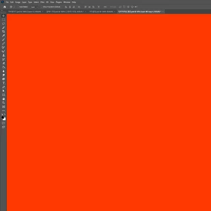
Task: Click the 3D pan mode icon
Action: [128, 7]
